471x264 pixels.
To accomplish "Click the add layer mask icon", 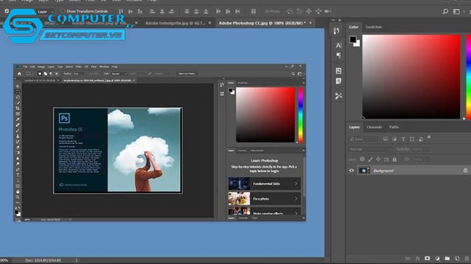I will point(427,258).
